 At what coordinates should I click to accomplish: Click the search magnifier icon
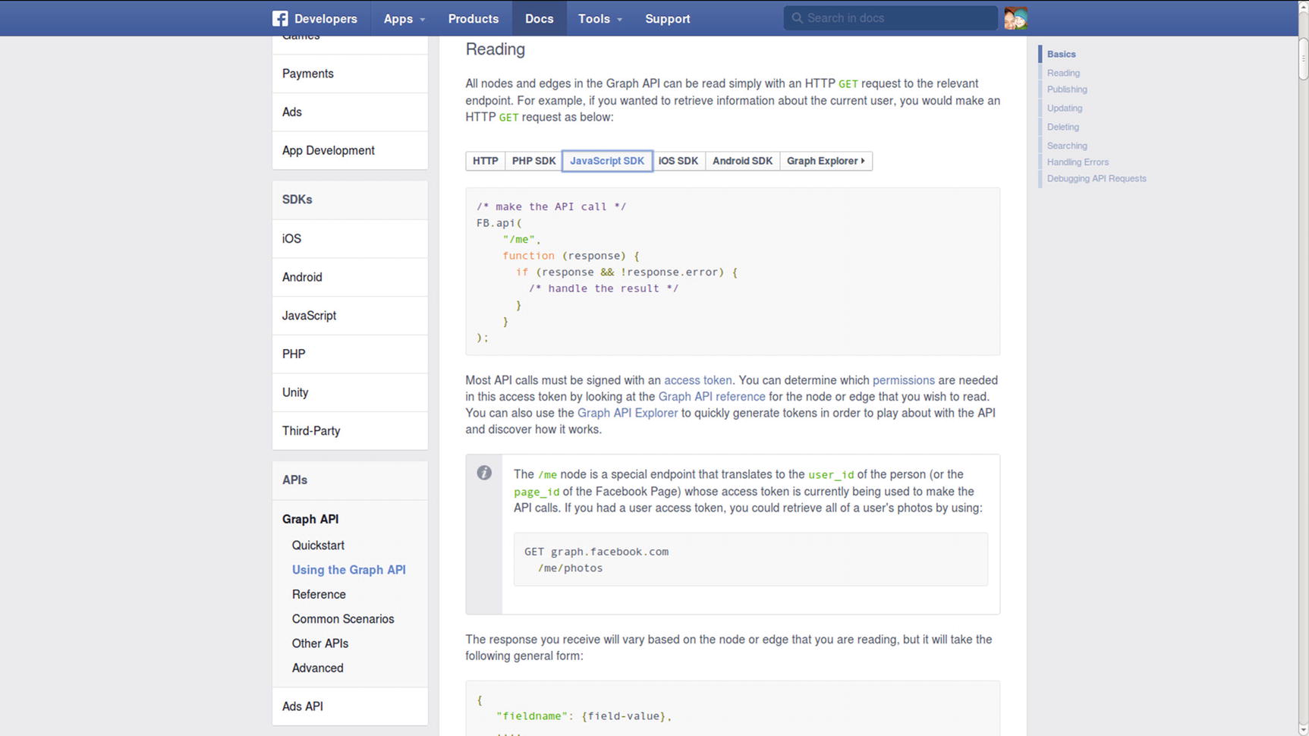click(x=797, y=18)
